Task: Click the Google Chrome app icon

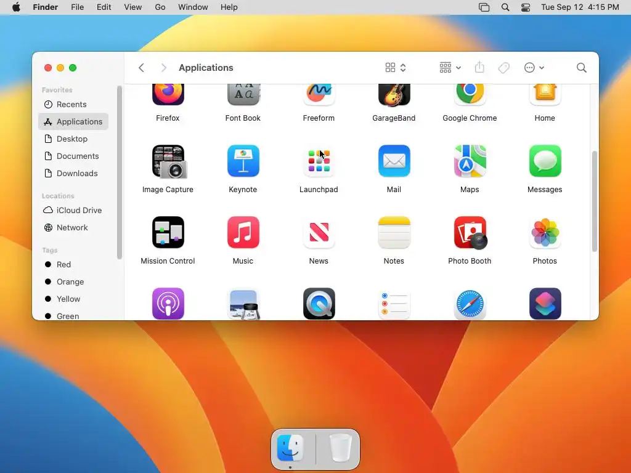Action: click(470, 94)
